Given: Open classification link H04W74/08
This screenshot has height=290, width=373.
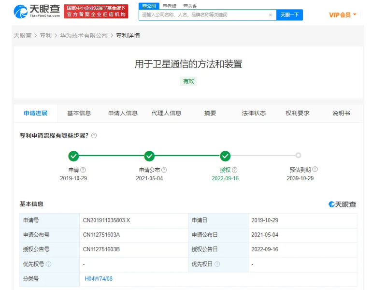Looking at the screenshot, I should [x=99, y=278].
